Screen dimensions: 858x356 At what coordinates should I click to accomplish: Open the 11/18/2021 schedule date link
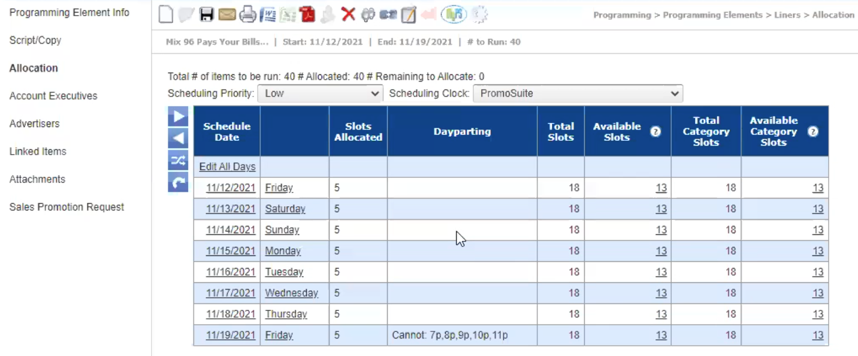point(231,314)
